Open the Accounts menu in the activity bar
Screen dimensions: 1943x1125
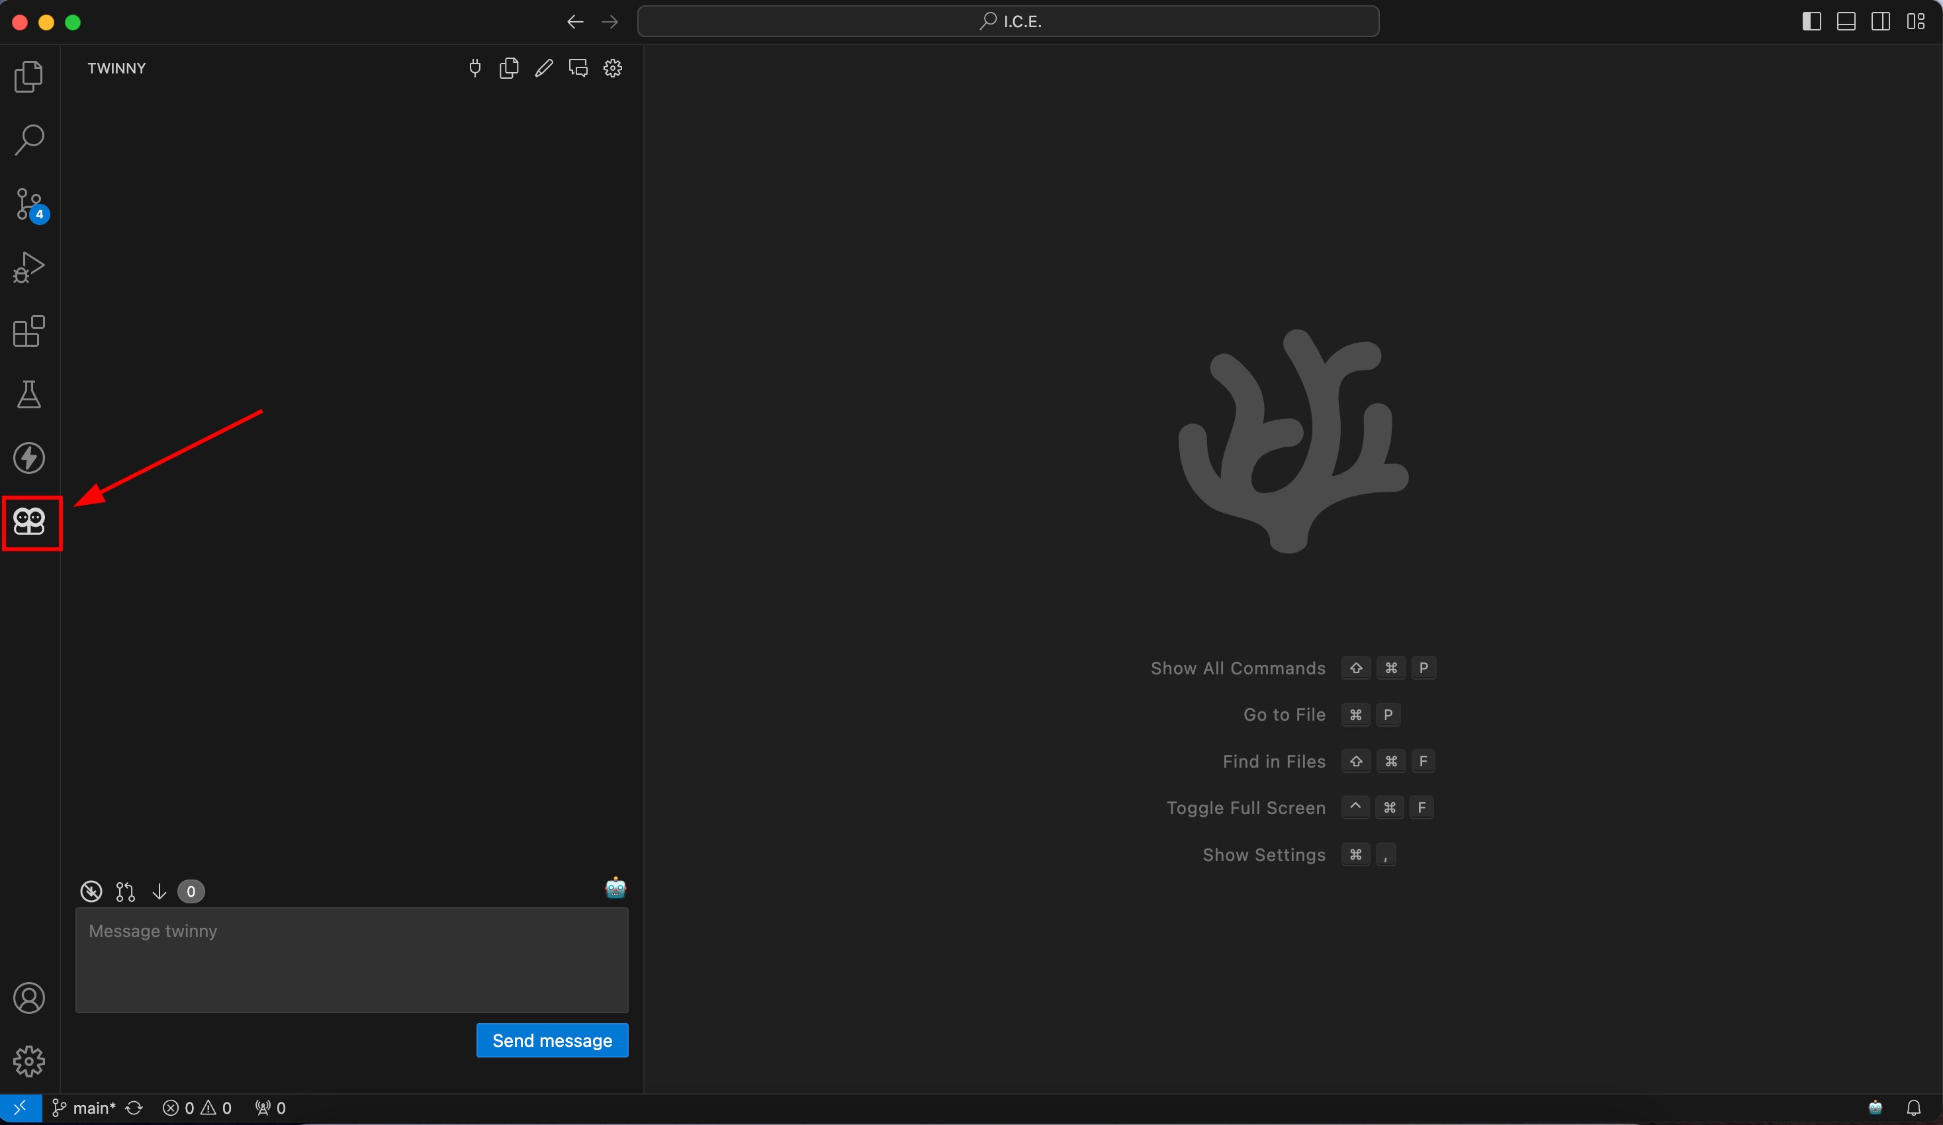click(x=29, y=999)
